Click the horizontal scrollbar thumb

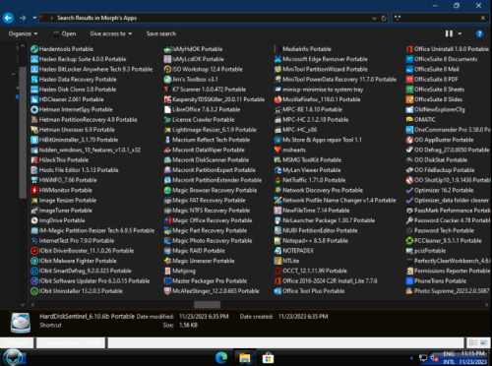(207, 305)
